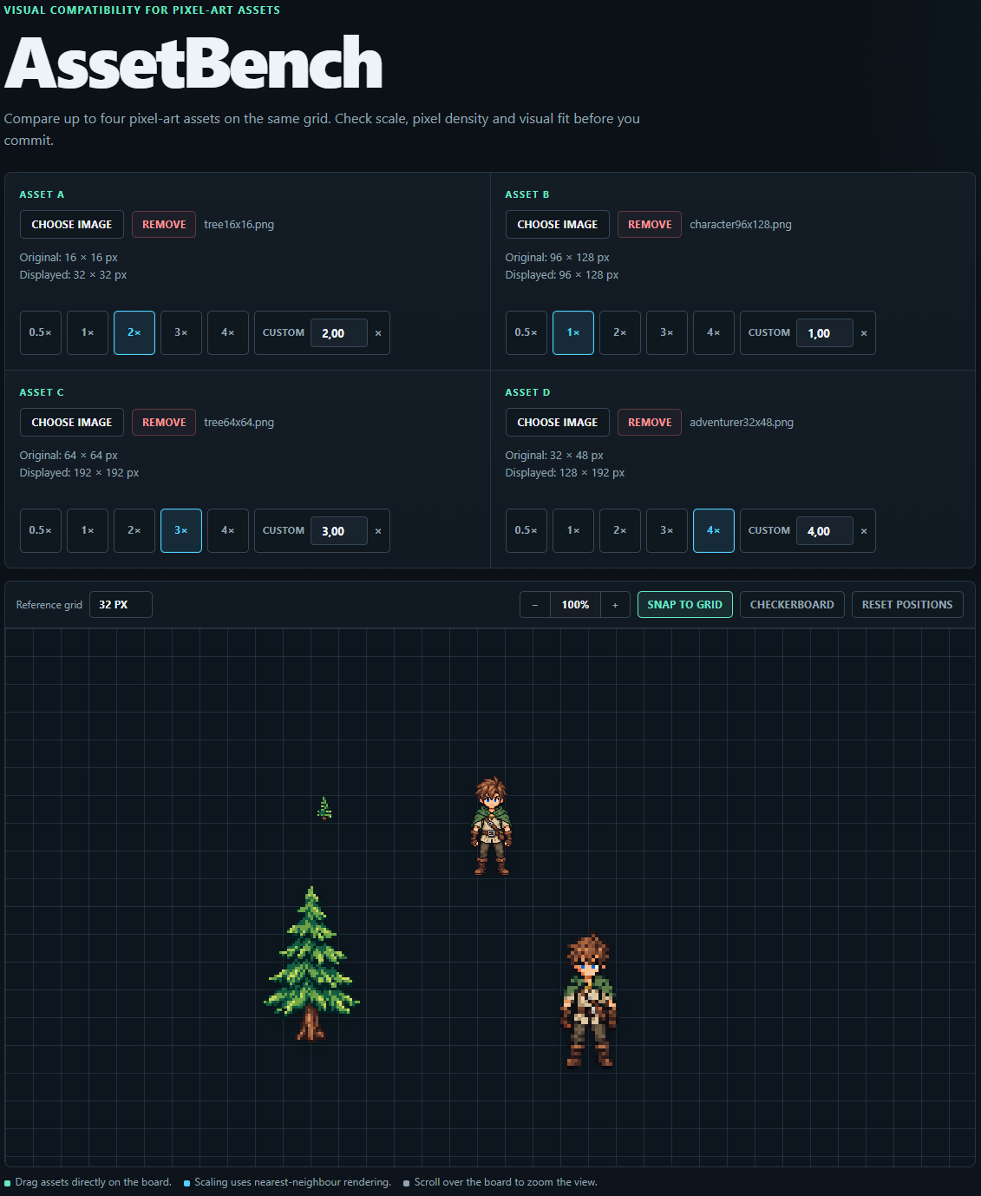Select the pixelated adventurer sprite
Viewport: 981px width, 1196px height.
pyautogui.click(x=589, y=1000)
